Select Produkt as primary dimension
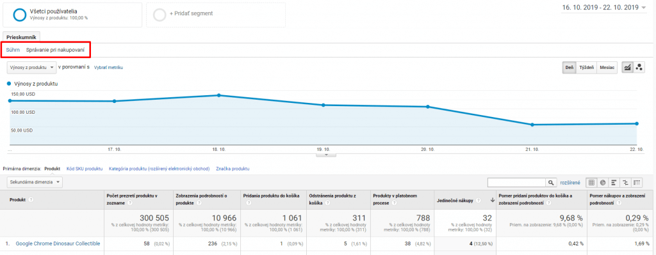The image size is (656, 255). coord(53,169)
